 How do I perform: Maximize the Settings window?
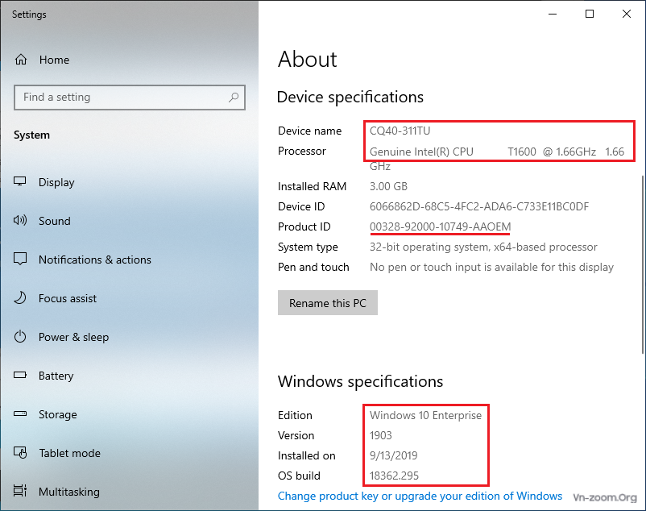(x=590, y=14)
